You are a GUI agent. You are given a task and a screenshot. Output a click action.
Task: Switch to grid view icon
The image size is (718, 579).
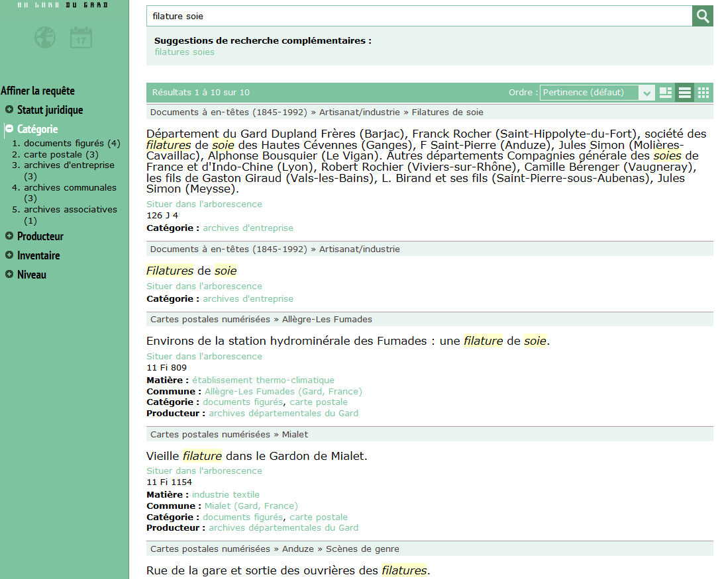[x=703, y=93]
